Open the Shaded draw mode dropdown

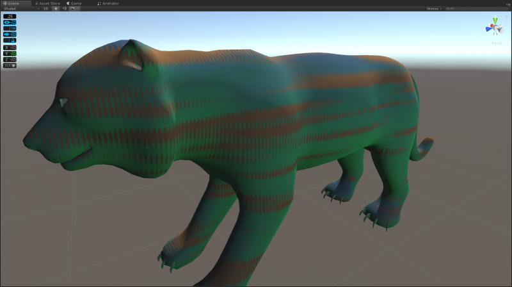pos(14,9)
